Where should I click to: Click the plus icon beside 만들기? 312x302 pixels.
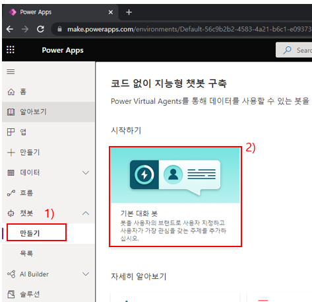[11, 153]
